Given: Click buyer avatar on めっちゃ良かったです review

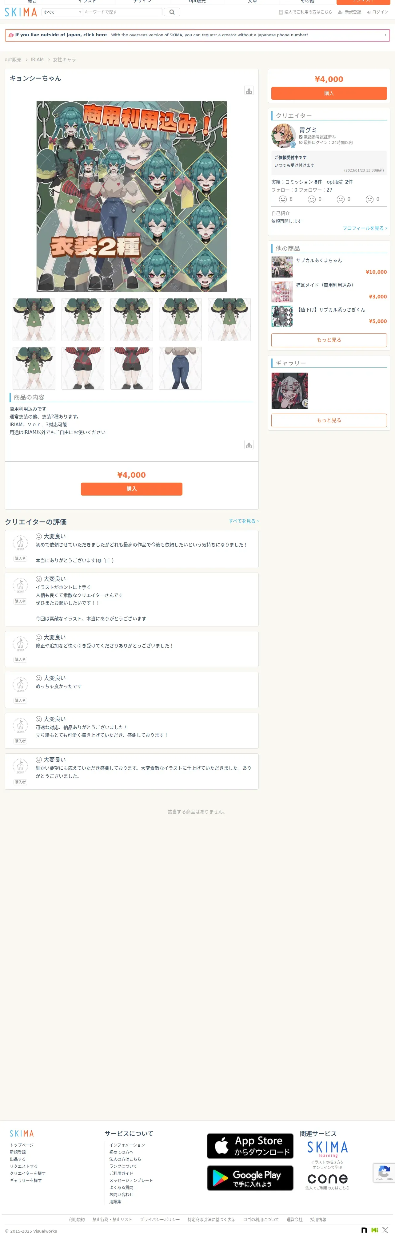Looking at the screenshot, I should click(x=20, y=685).
